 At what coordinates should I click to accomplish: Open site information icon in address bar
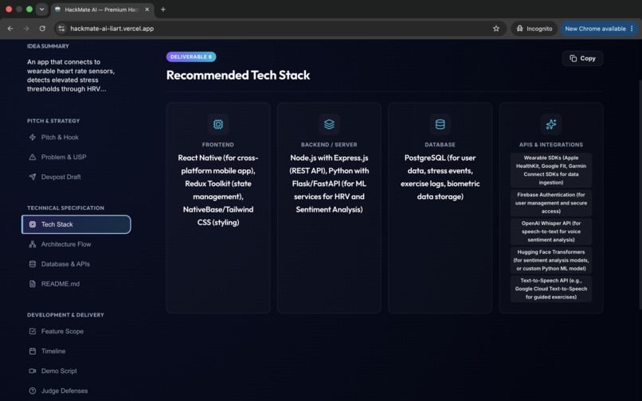click(x=61, y=29)
